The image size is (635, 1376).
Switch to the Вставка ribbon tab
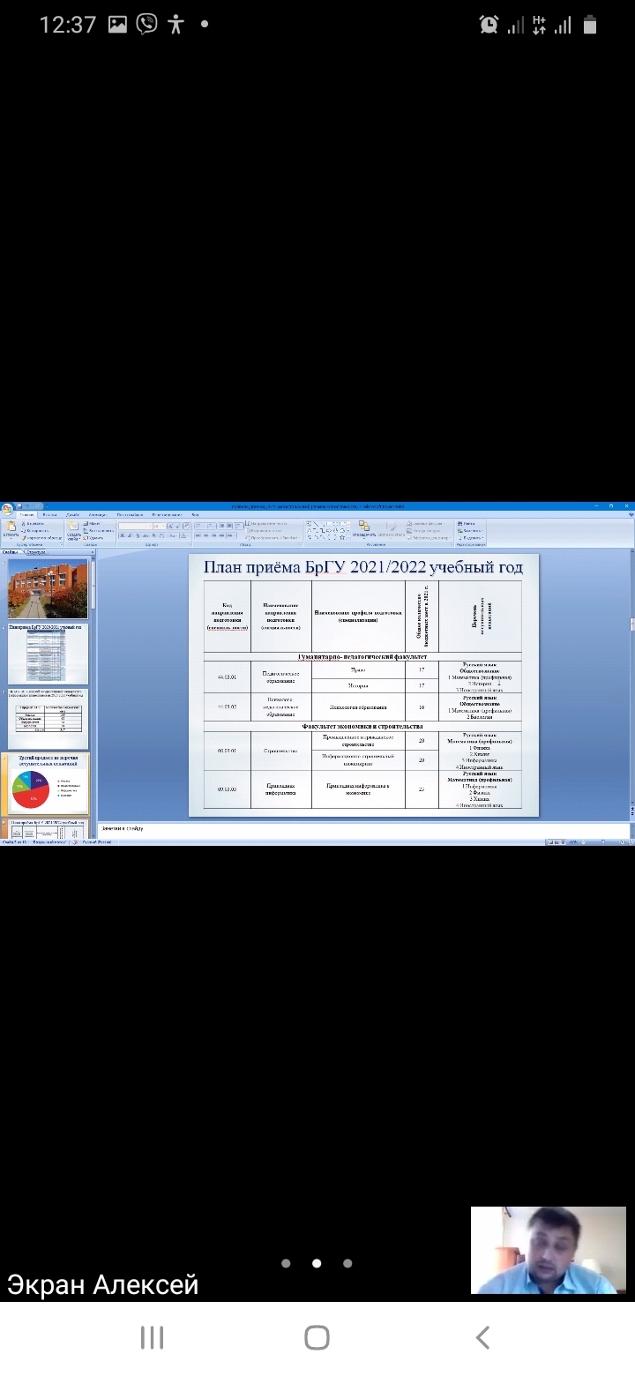coord(49,514)
